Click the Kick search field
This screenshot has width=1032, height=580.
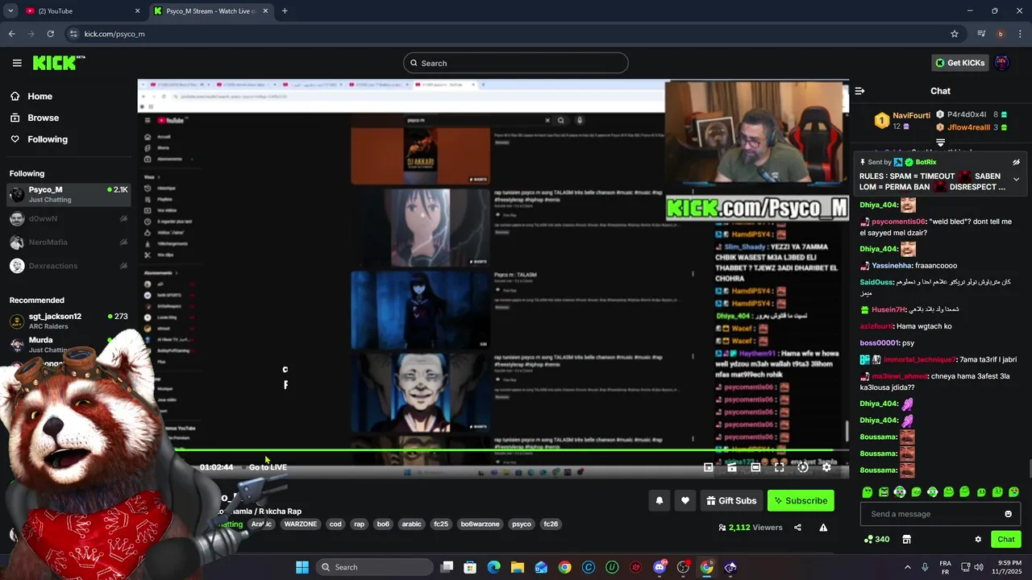click(516, 63)
